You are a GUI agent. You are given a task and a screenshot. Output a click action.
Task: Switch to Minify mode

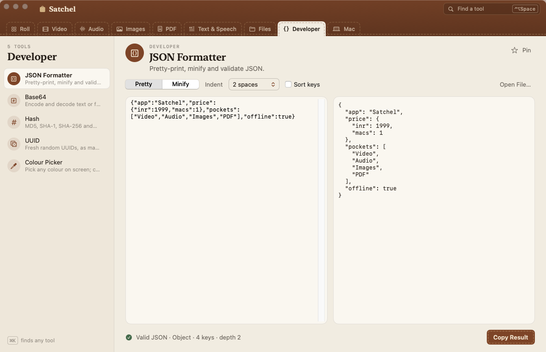180,84
